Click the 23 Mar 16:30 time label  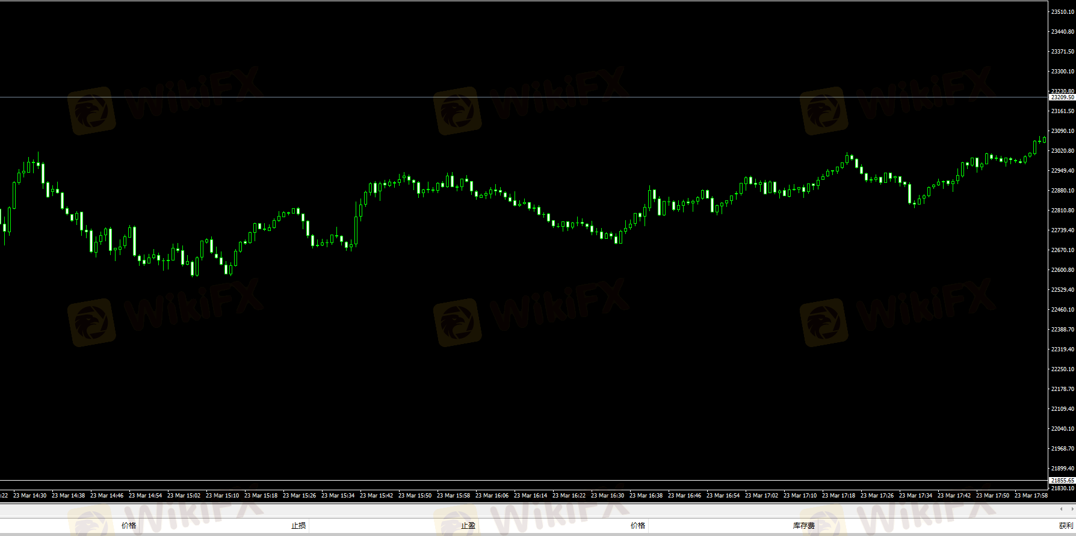point(608,496)
